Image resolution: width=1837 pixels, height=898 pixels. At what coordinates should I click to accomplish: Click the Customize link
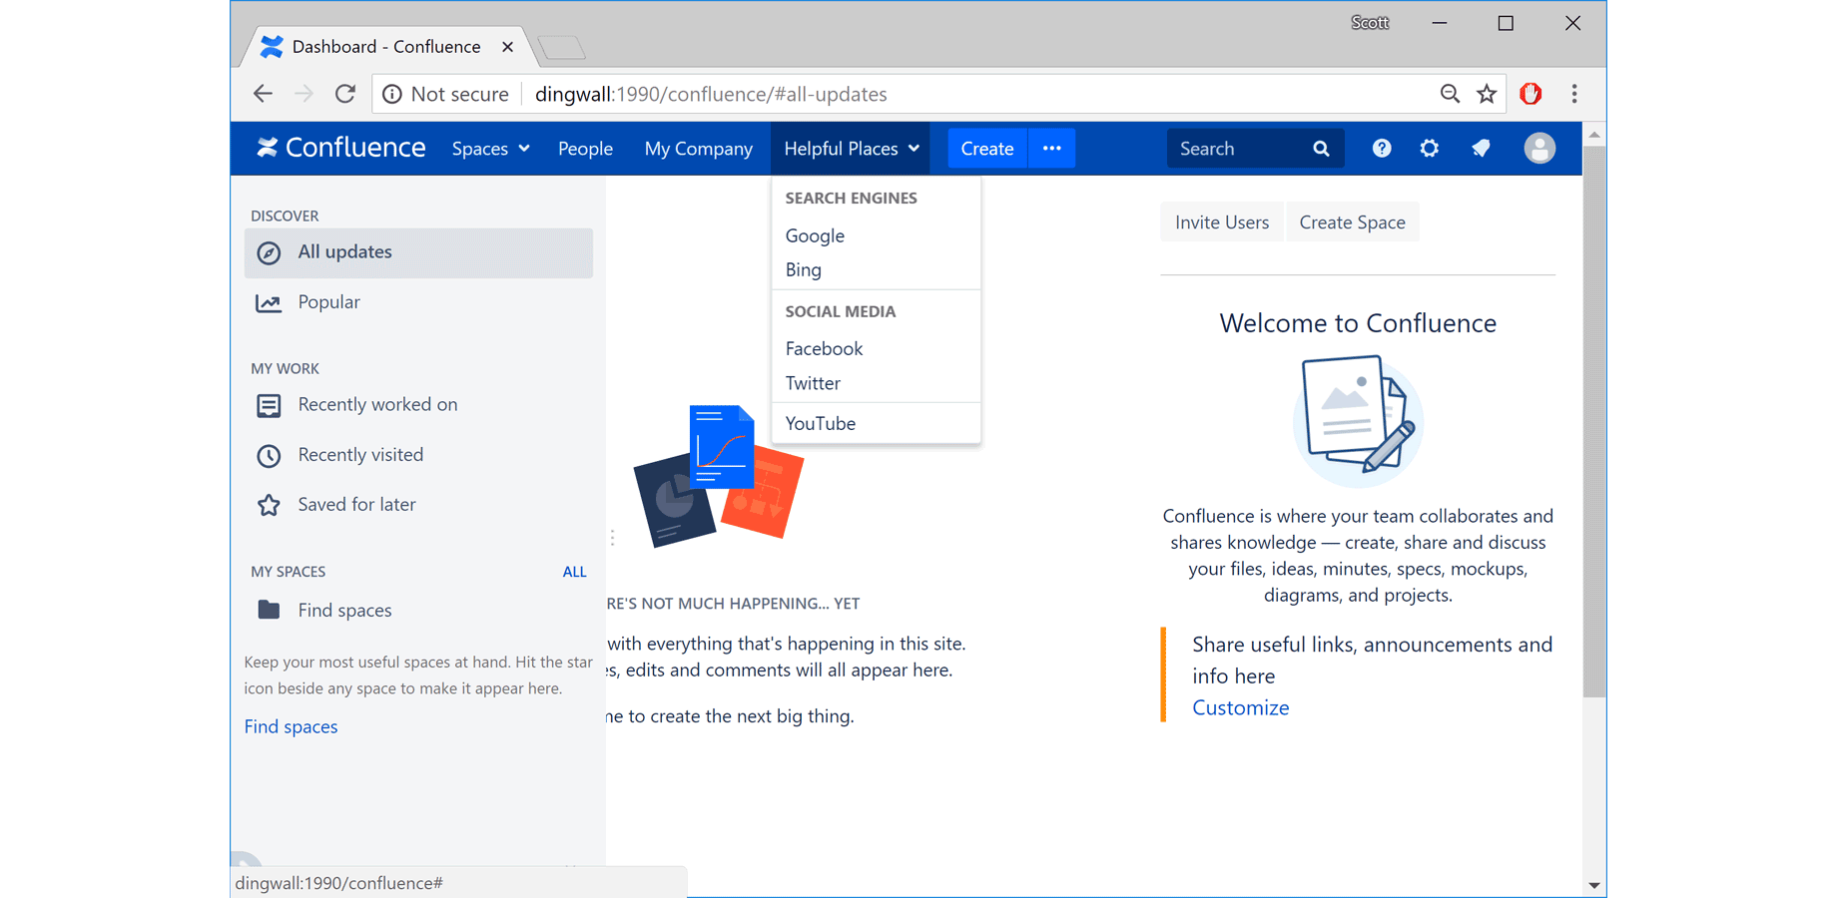1240,707
